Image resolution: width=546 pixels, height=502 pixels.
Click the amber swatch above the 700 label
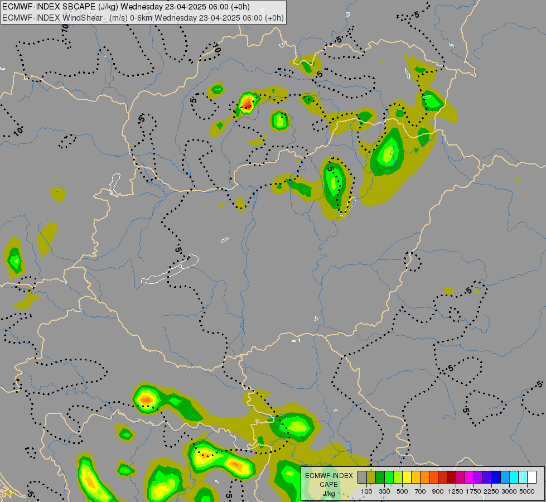tap(415, 477)
